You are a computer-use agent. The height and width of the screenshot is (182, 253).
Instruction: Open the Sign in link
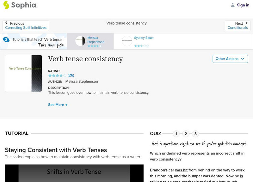tap(243, 5)
